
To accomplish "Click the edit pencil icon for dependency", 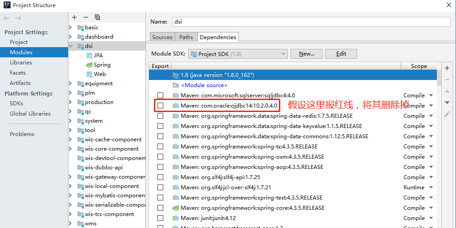I will click(447, 114).
